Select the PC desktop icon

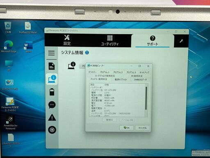(9, 65)
